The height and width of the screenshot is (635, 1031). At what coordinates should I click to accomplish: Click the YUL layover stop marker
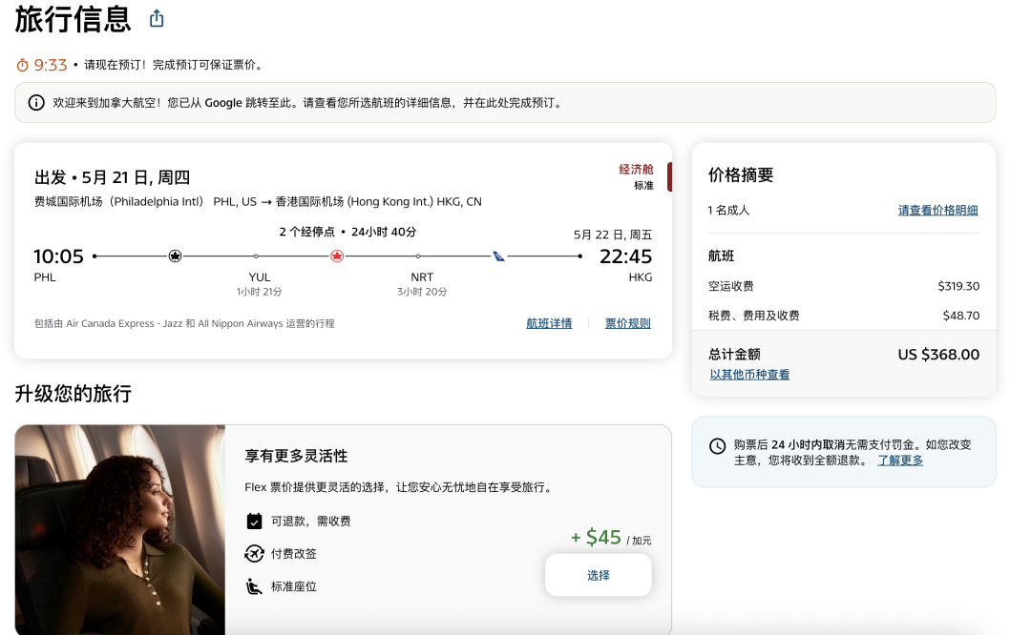tap(255, 256)
